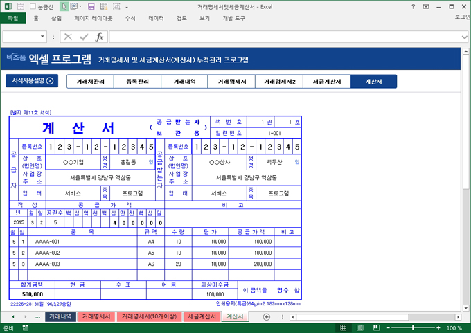
Task: Open the 홈 Home ribbon tab
Action: click(36, 18)
